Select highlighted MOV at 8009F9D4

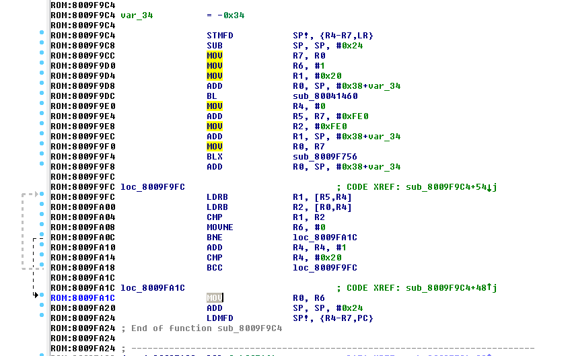(215, 76)
